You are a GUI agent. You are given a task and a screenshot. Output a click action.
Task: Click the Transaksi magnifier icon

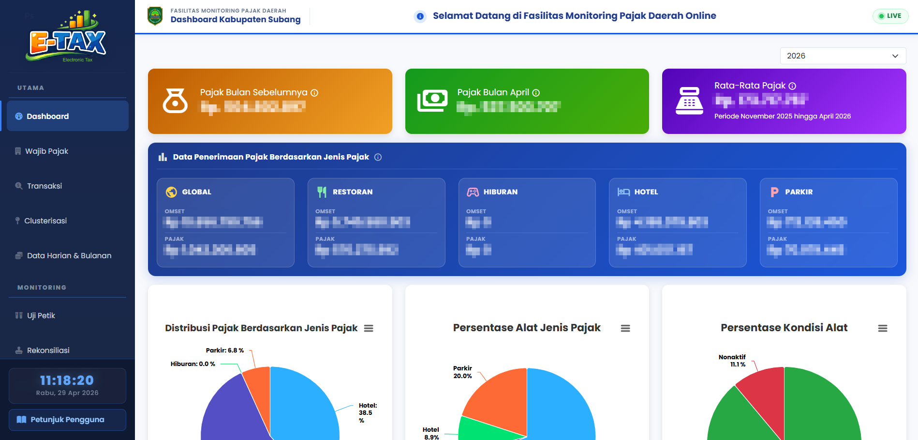pyautogui.click(x=18, y=186)
